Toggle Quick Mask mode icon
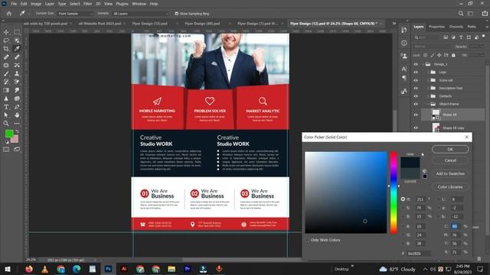 6,150
